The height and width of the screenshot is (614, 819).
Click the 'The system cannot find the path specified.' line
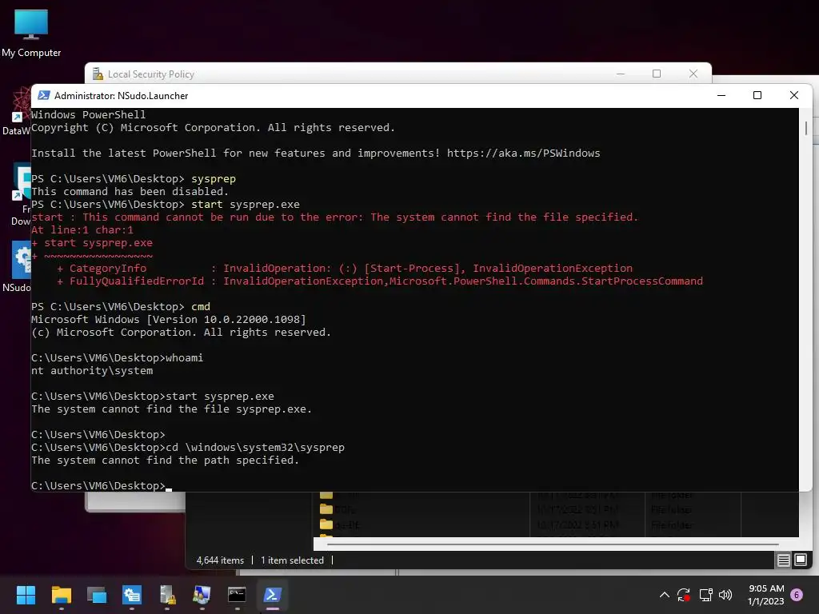pyautogui.click(x=165, y=460)
